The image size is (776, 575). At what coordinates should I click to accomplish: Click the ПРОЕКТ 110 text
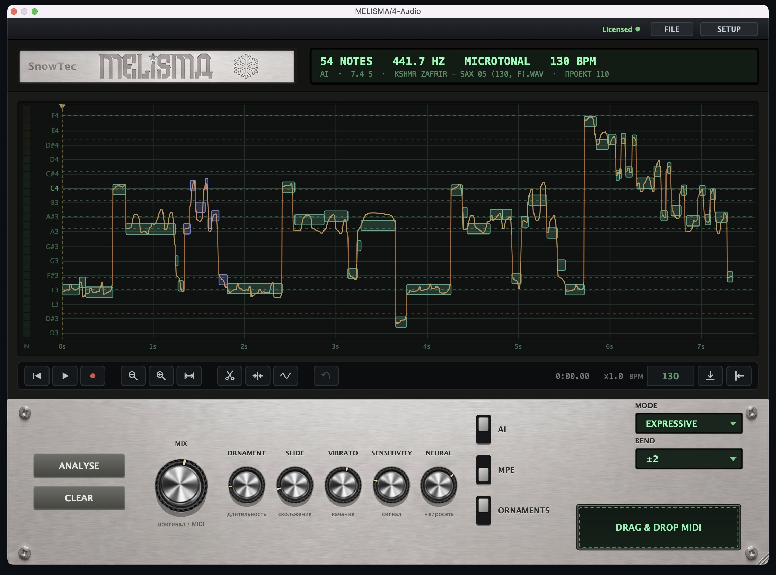[x=587, y=74]
